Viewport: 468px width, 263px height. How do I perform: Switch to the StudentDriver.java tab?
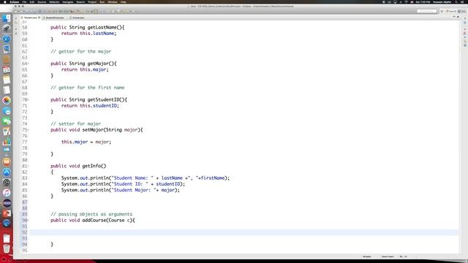tap(55, 18)
